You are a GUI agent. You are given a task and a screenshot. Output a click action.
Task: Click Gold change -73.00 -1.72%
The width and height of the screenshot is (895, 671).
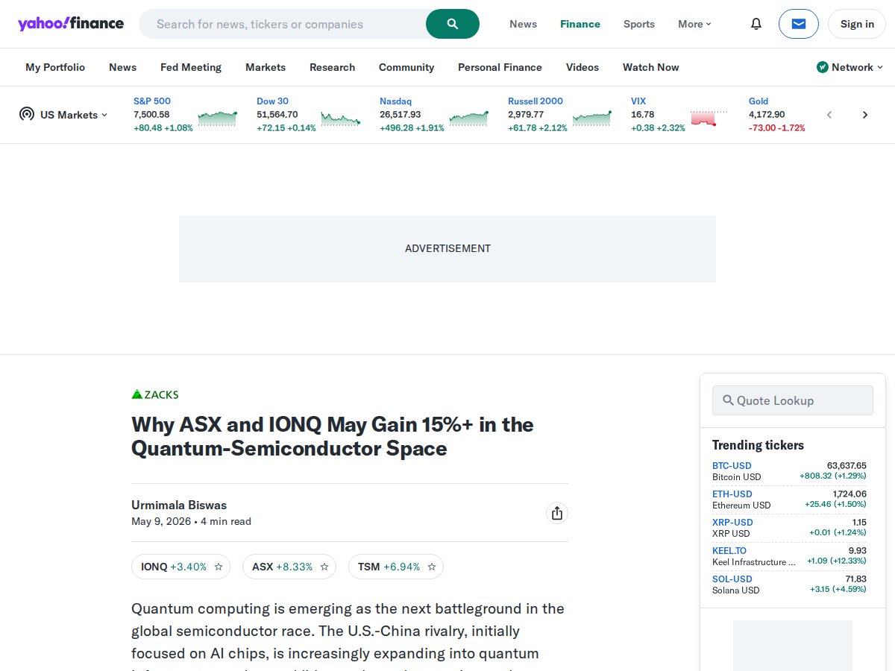tap(776, 127)
